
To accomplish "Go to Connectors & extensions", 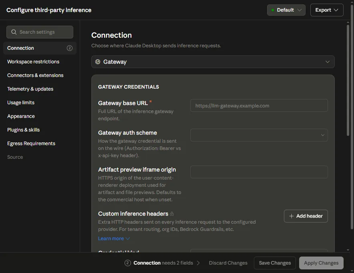I will [35, 75].
